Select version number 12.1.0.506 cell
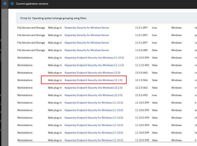197x146 pixels. click(x=141, y=80)
